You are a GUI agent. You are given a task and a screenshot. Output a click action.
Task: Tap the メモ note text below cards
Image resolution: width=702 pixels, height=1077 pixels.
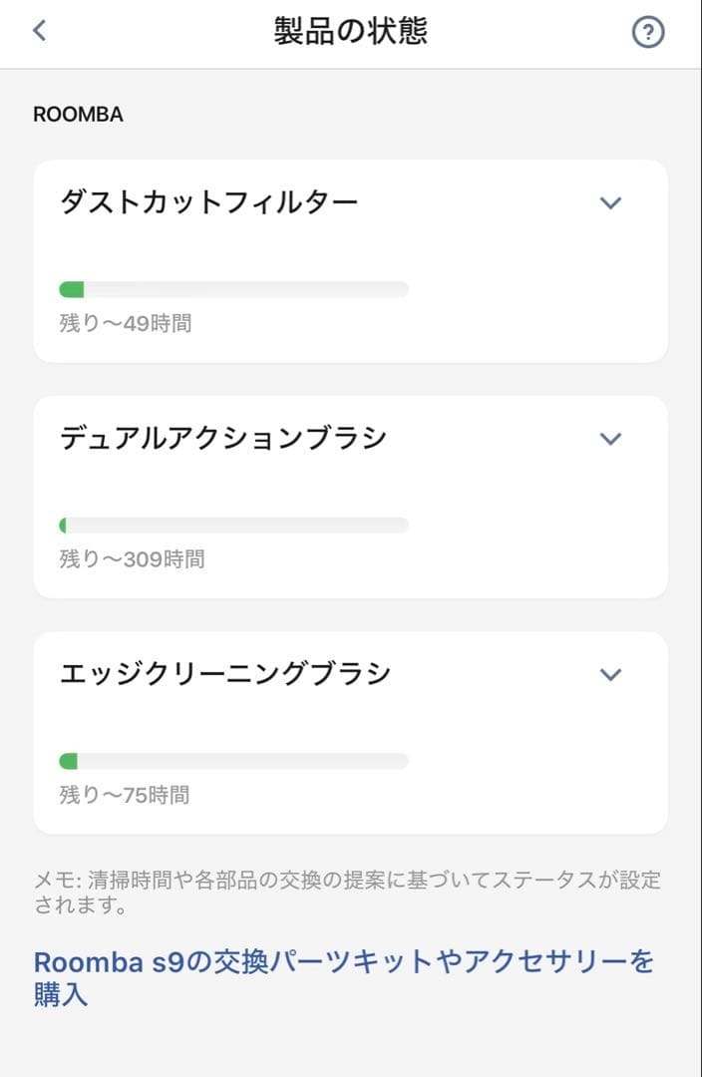[347, 894]
